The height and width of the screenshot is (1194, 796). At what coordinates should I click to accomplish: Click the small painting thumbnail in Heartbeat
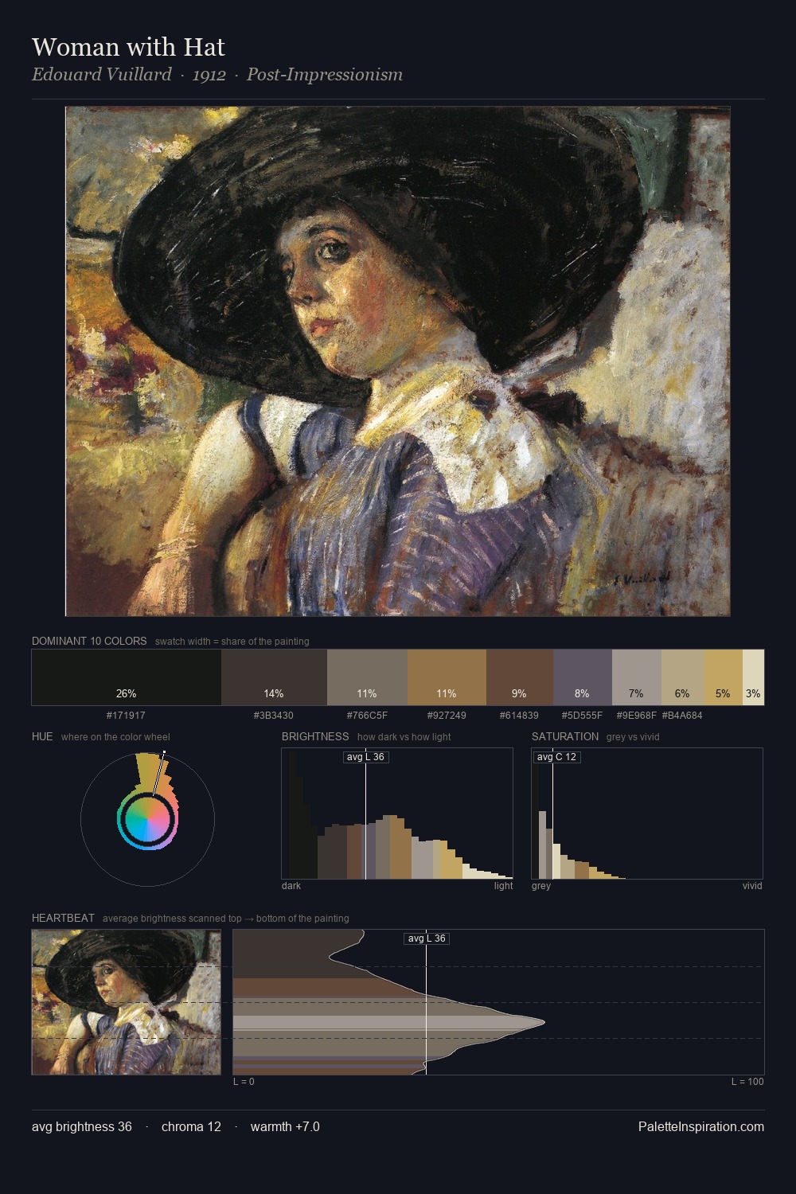point(127,1002)
